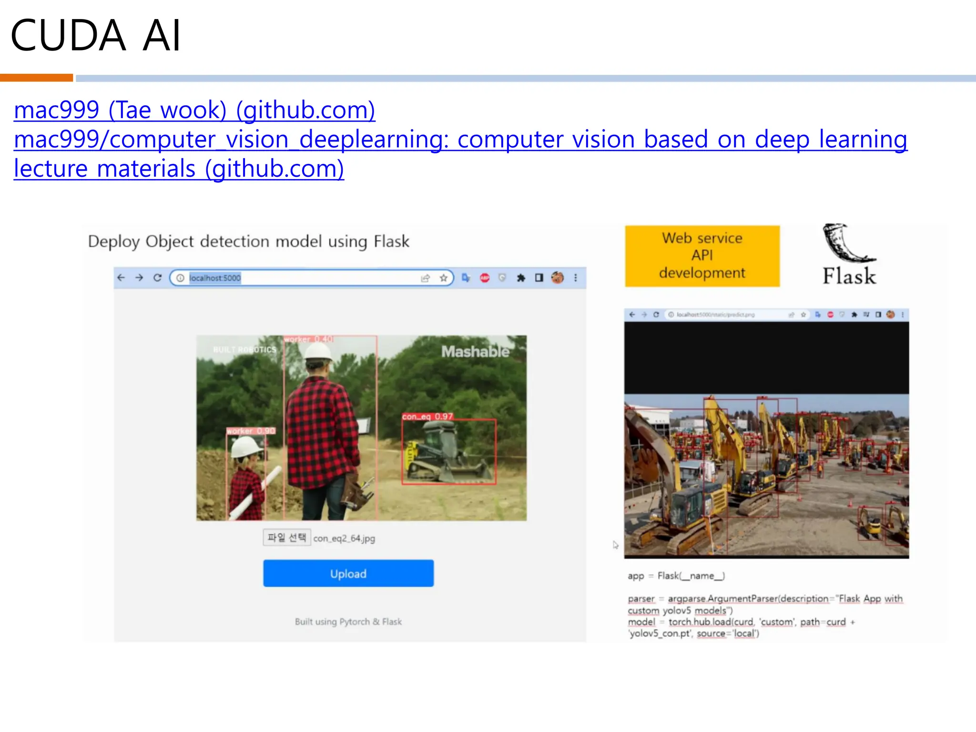976x732 pixels.
Task: Click the detected excavators result image
Action: 766,475
